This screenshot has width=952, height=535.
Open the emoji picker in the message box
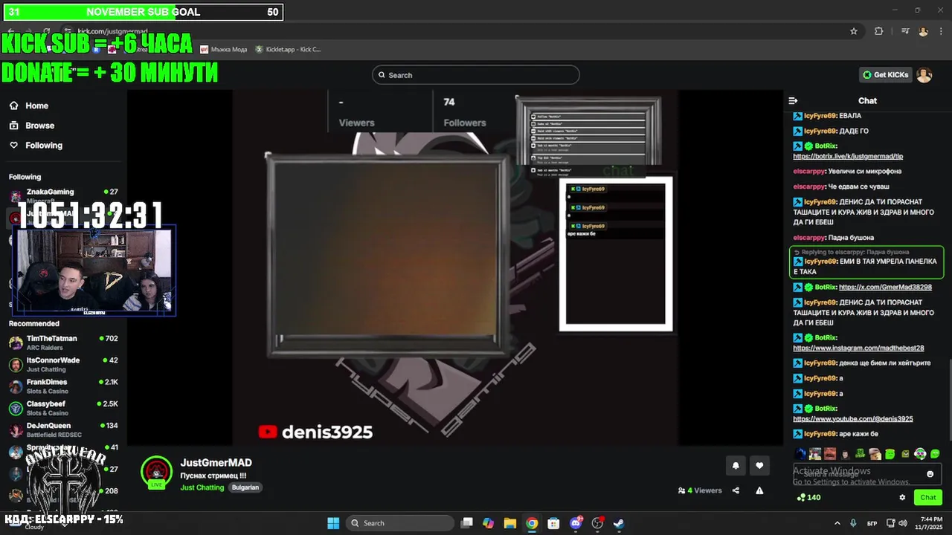[x=930, y=474]
